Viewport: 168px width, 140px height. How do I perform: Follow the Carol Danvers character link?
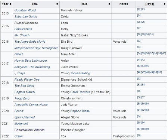click(x=80, y=92)
